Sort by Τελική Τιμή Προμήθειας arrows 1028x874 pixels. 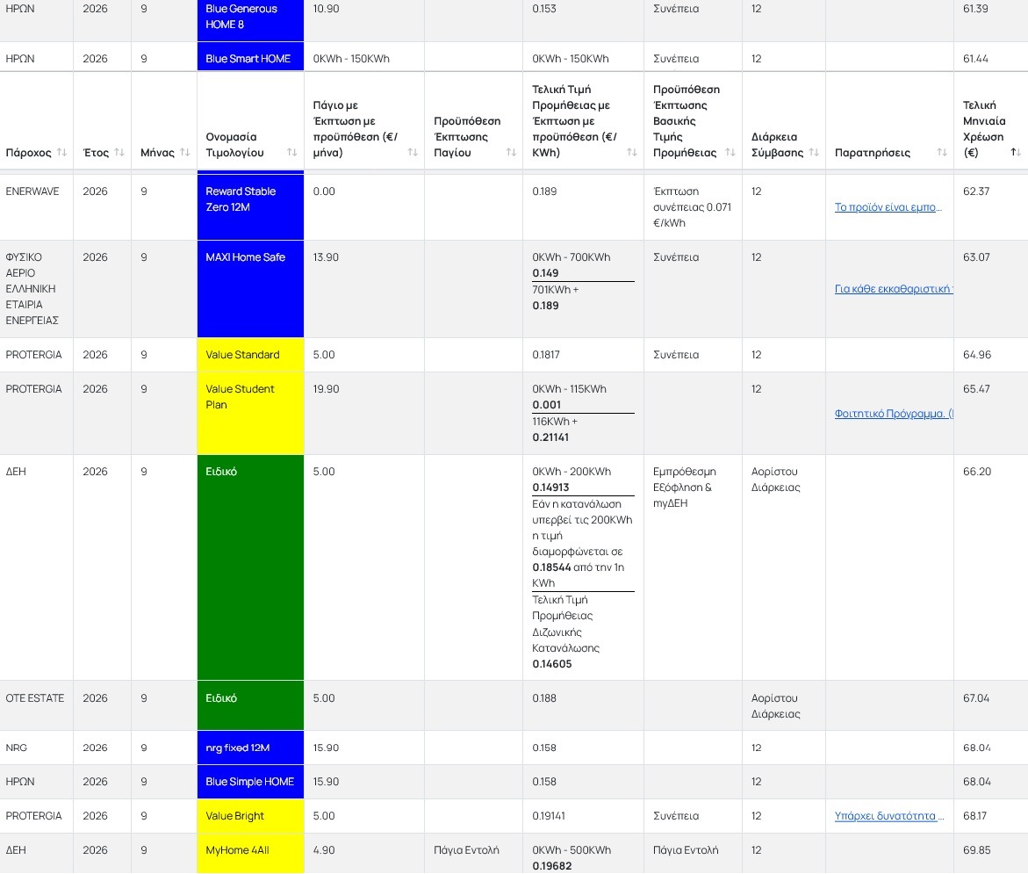[x=631, y=152]
